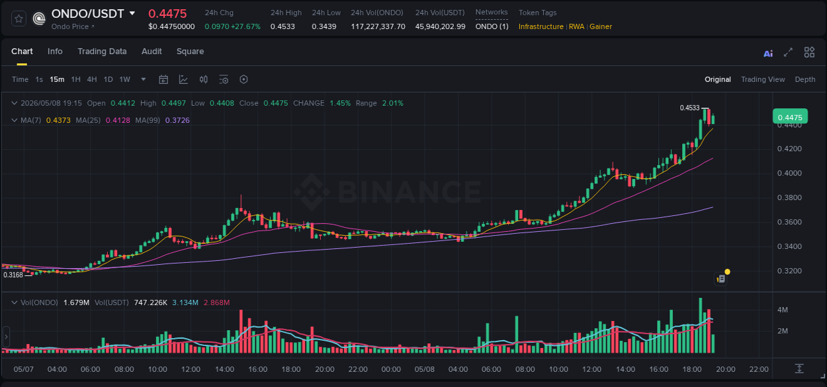Click the Infrastructure token tag
This screenshot has width=827, height=387.
pyautogui.click(x=541, y=26)
